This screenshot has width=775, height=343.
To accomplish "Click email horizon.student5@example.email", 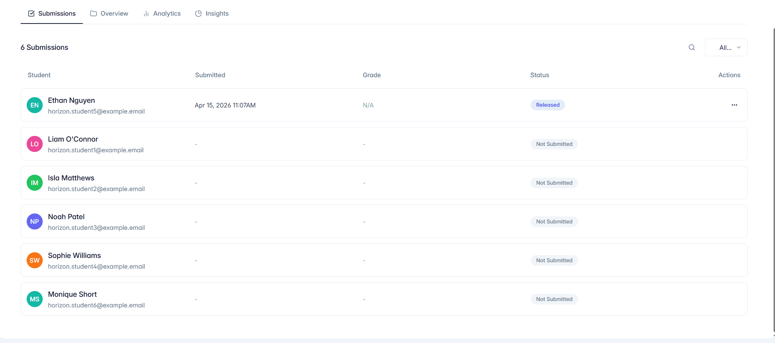I will coord(96,111).
